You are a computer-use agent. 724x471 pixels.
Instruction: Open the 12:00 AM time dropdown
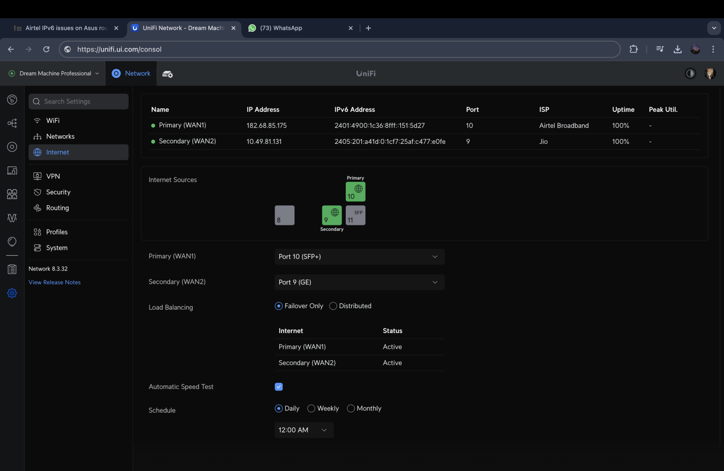(304, 430)
